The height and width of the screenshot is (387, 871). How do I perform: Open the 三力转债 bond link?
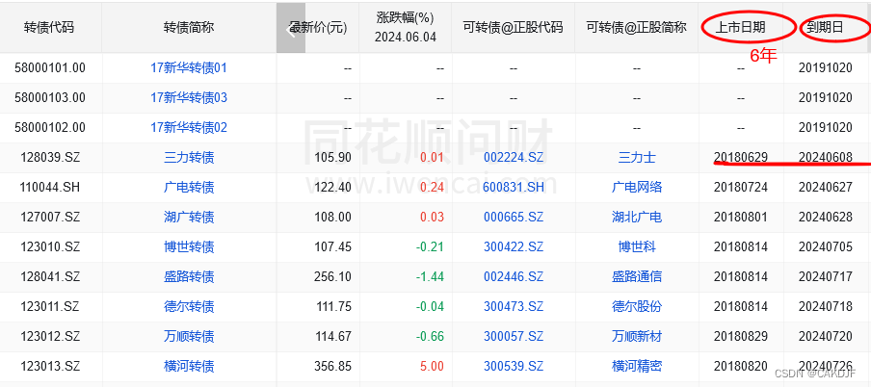[189, 158]
